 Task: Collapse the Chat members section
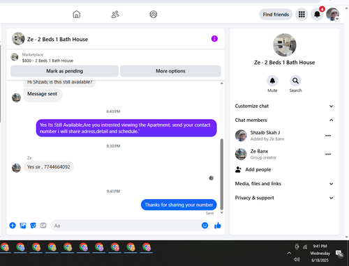284,120
